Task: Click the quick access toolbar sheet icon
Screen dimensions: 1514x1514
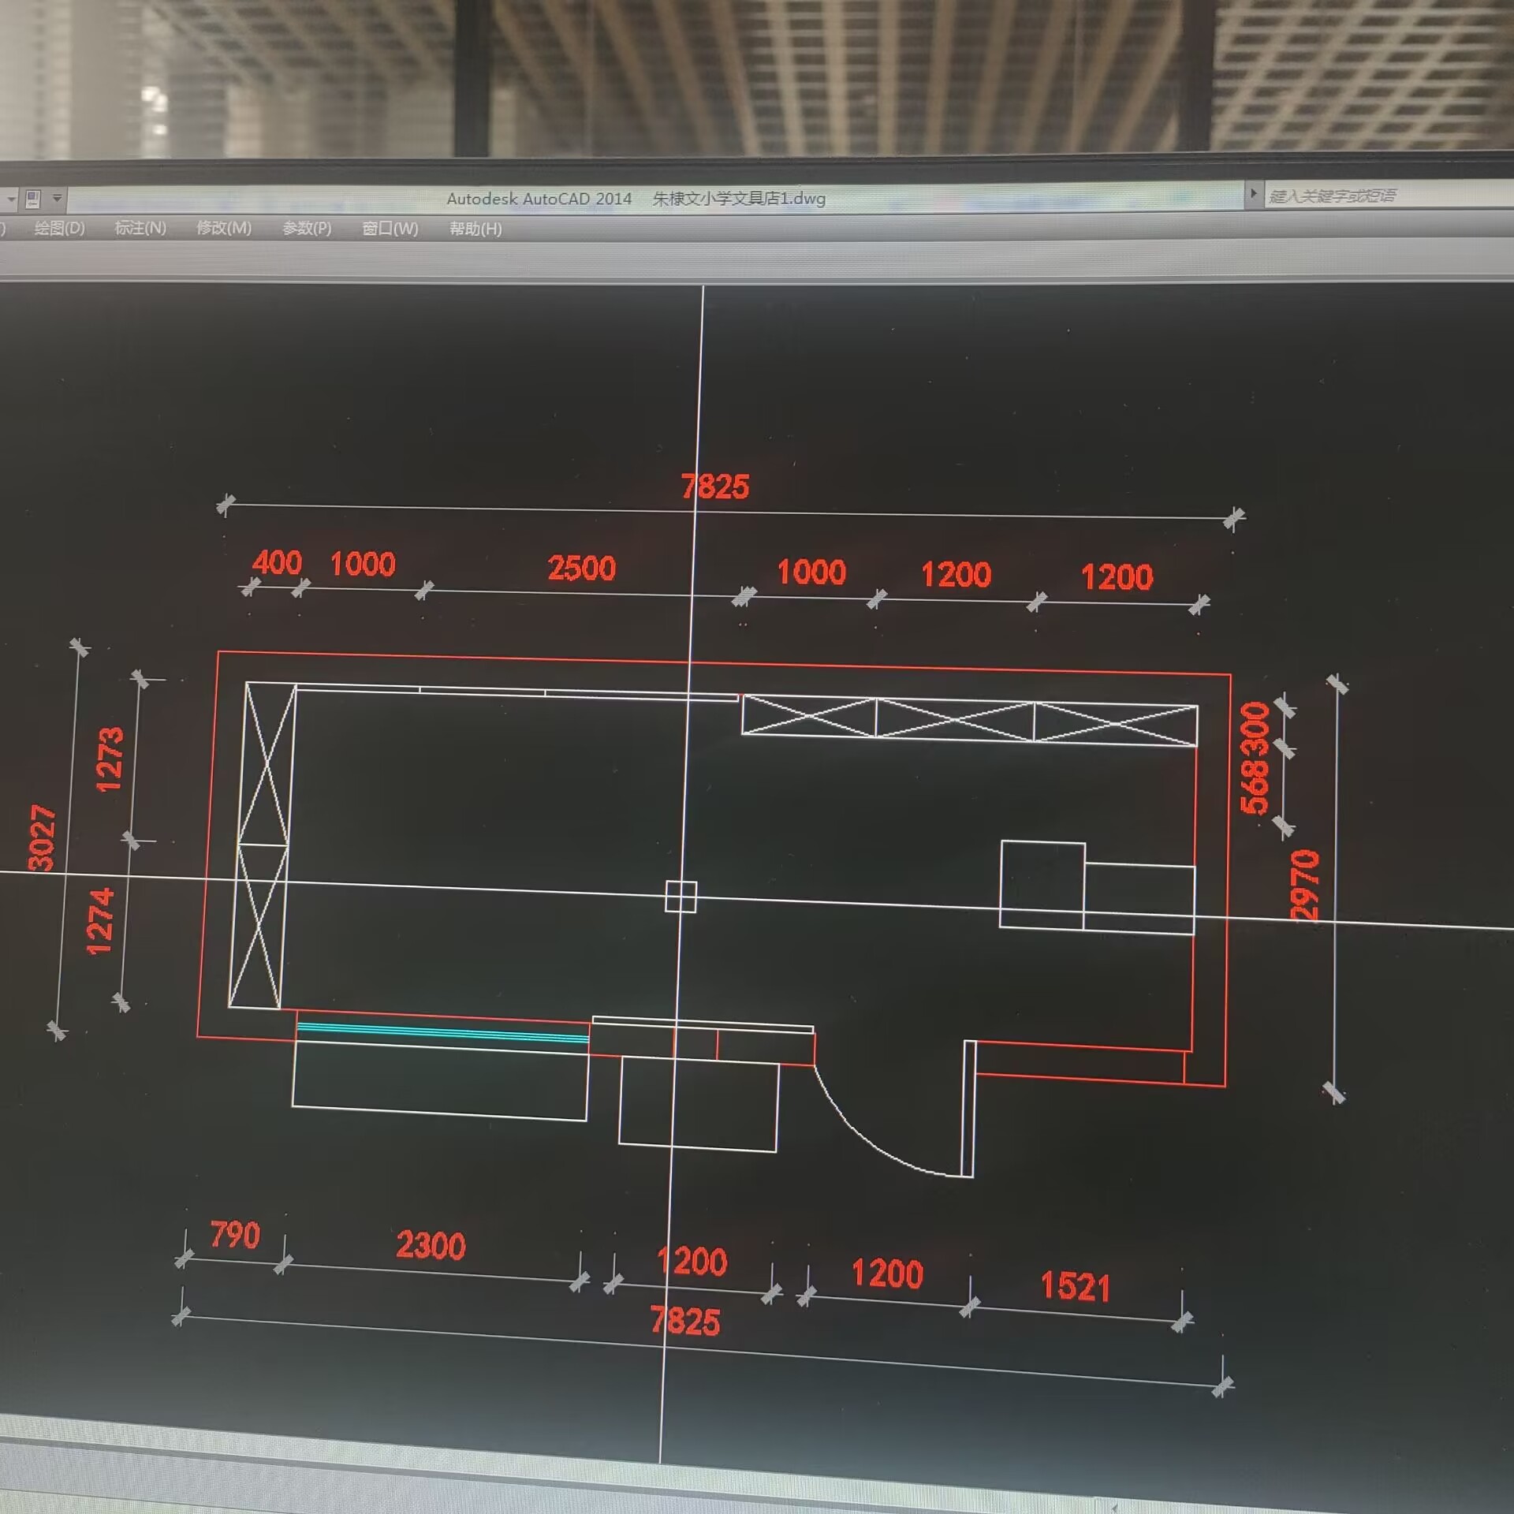Action: (x=33, y=199)
